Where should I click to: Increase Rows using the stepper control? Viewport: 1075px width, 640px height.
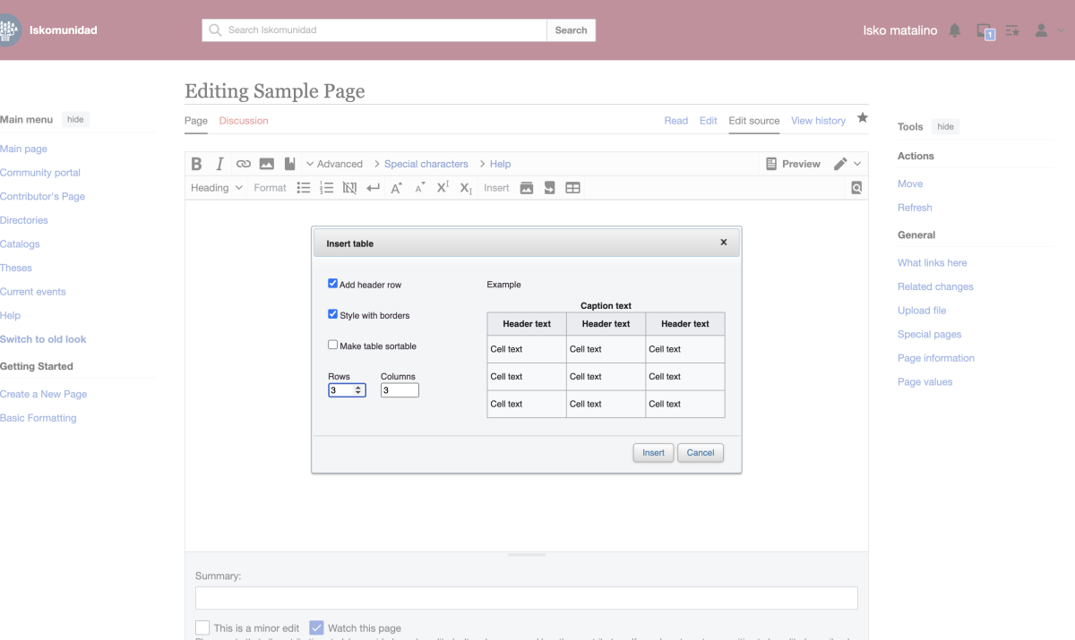coord(361,387)
